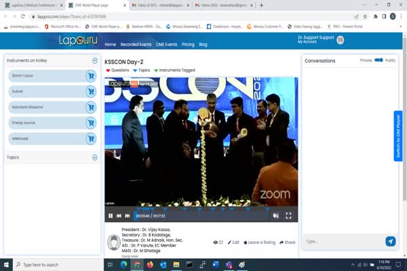Collapse Instruments on trolley panel
This screenshot has height=271, width=407.
point(95,61)
